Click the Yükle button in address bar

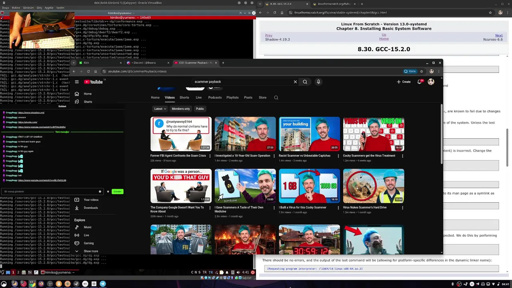pyautogui.click(x=410, y=71)
